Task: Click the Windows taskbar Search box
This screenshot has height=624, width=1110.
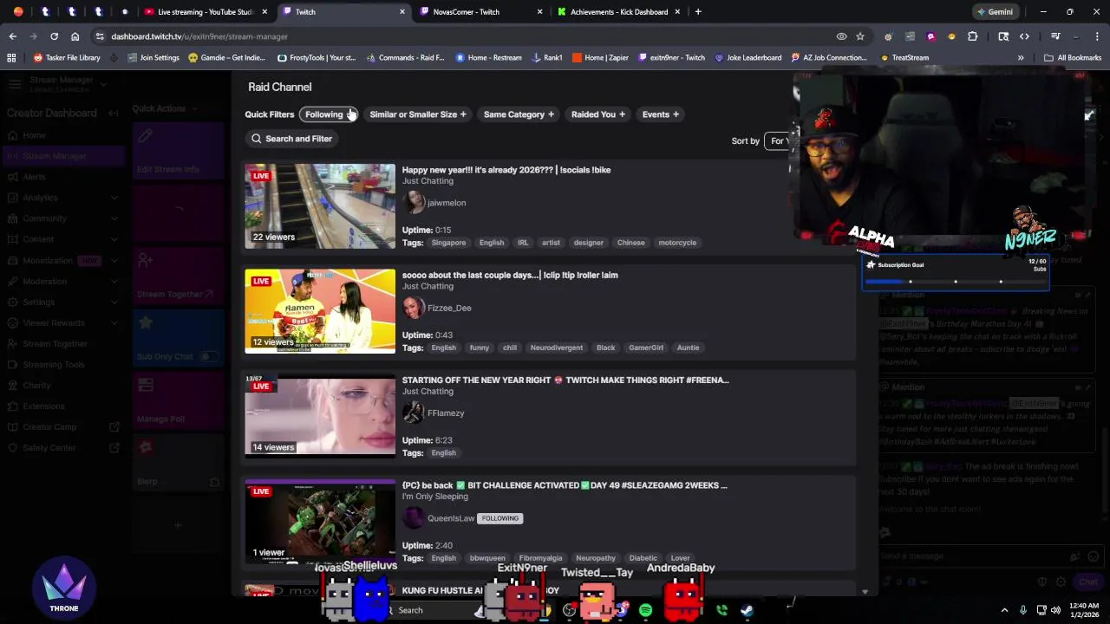Action: (434, 610)
